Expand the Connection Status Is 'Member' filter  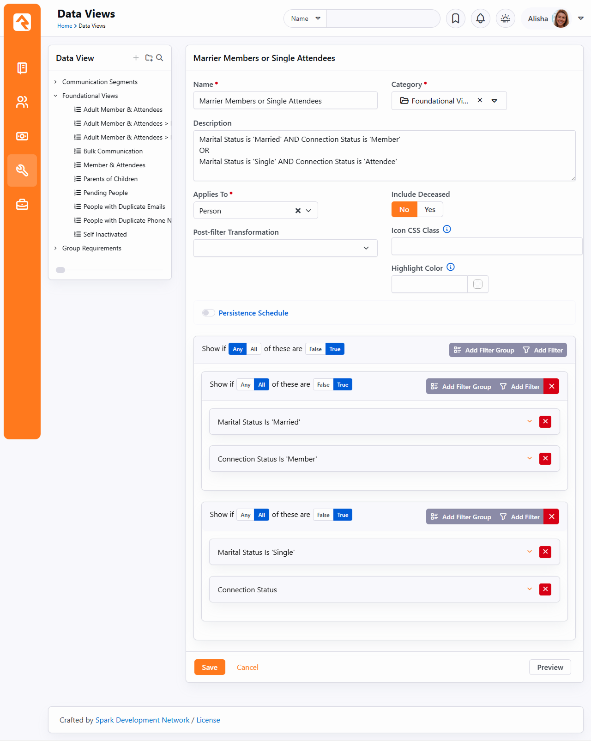pos(529,458)
